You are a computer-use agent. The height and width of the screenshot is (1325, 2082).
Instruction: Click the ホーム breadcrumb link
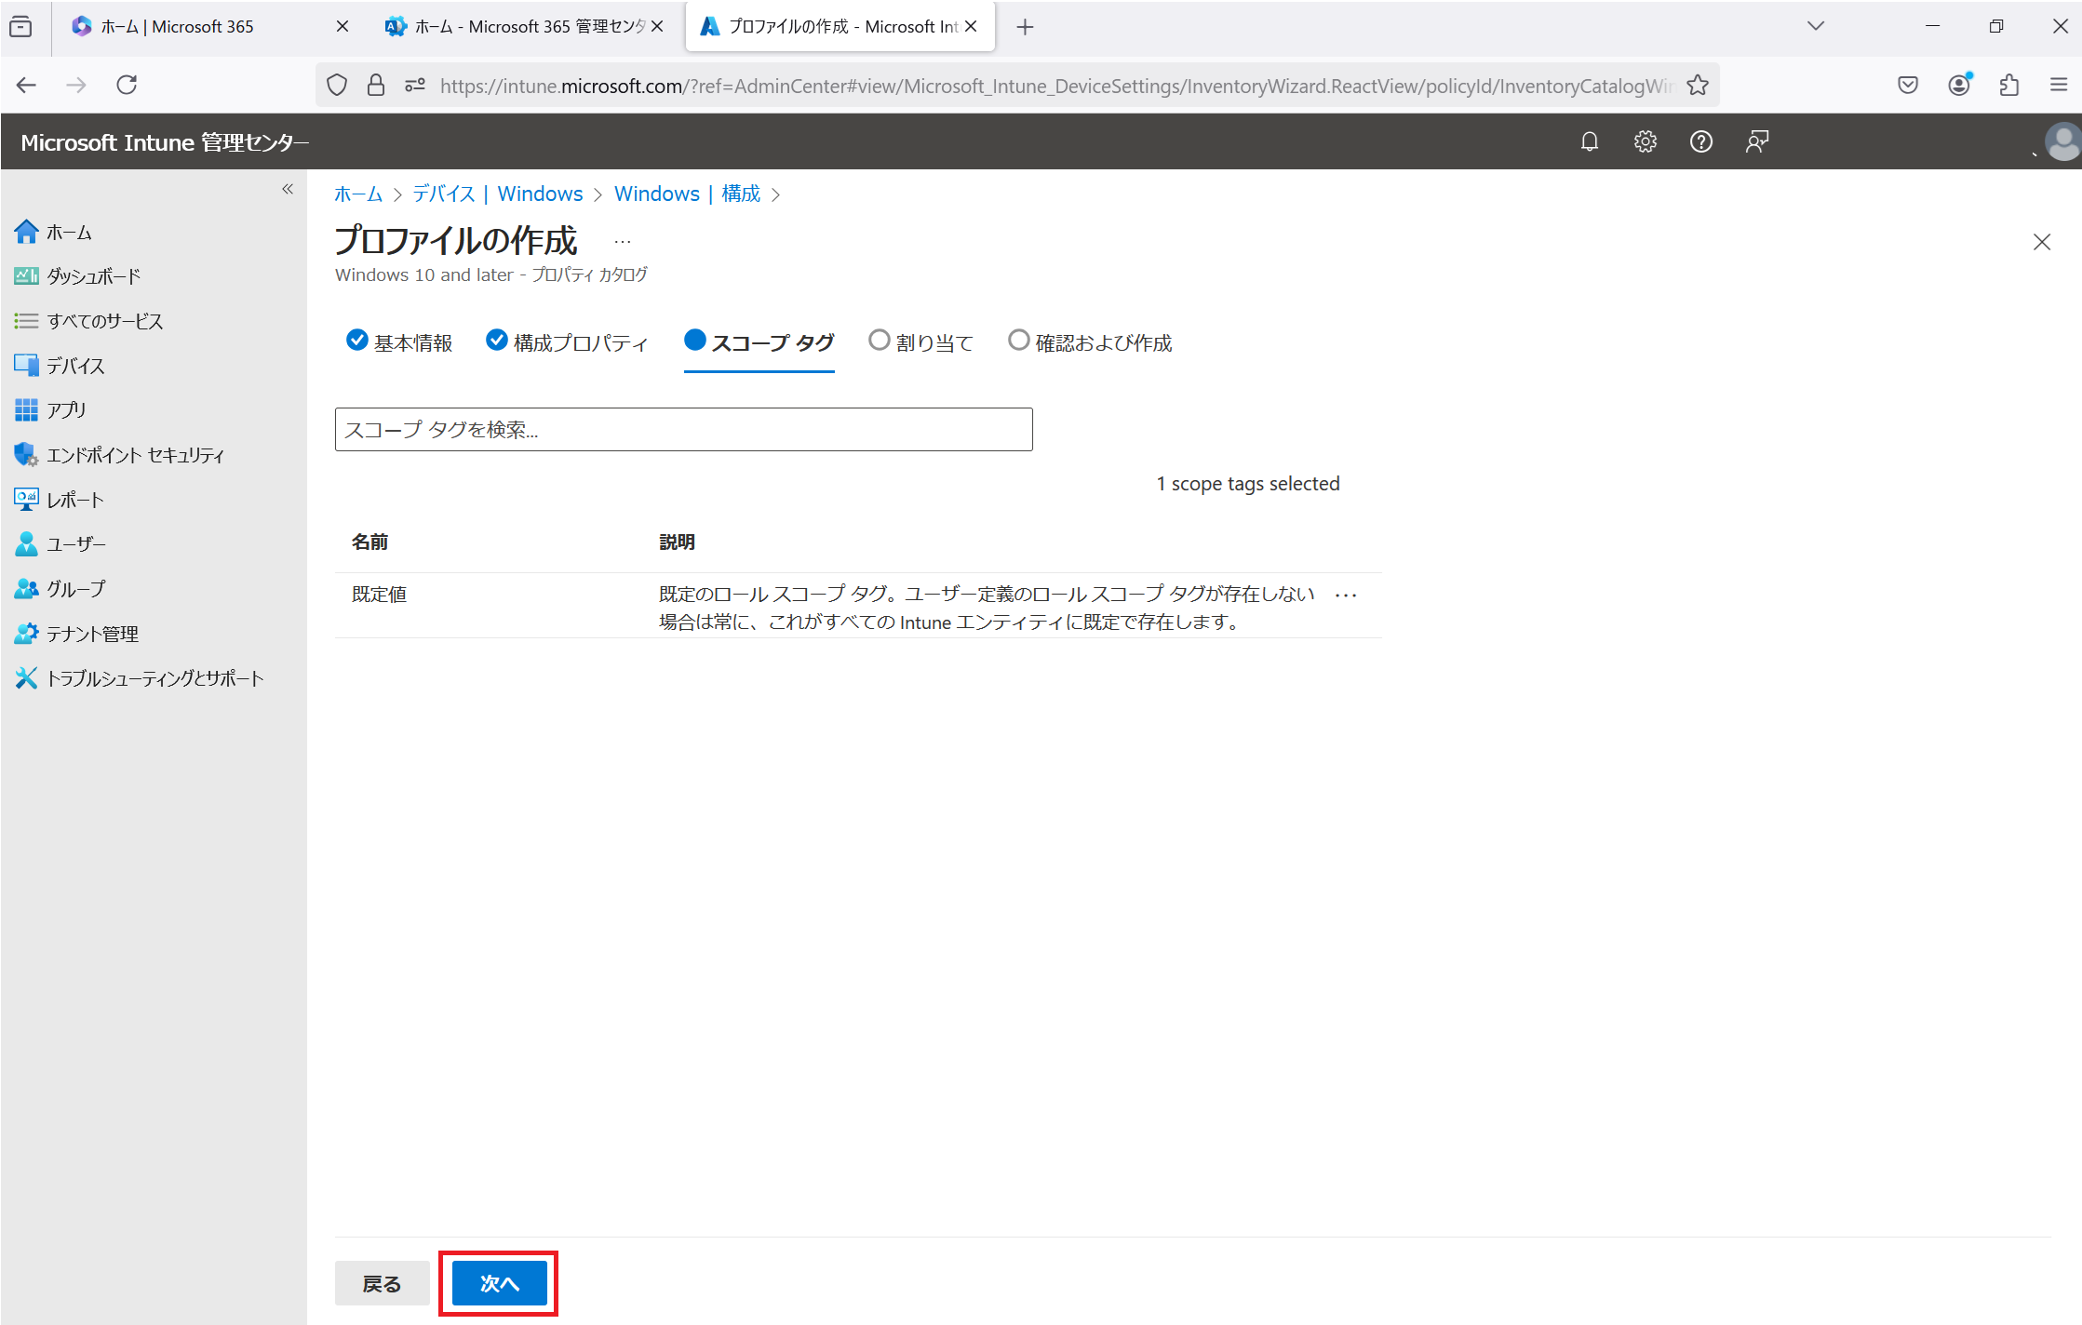(x=358, y=194)
